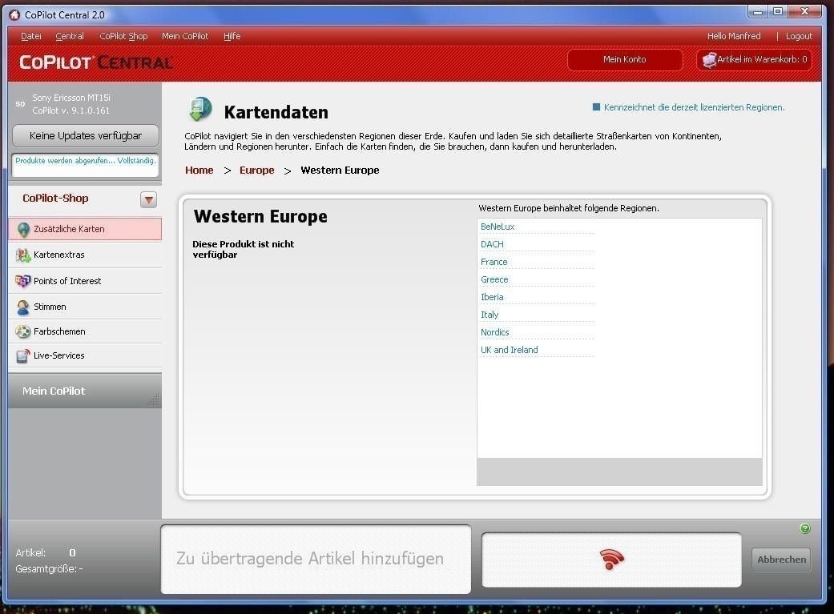This screenshot has height=614, width=834.
Task: Click the green help question mark icon
Action: point(804,528)
